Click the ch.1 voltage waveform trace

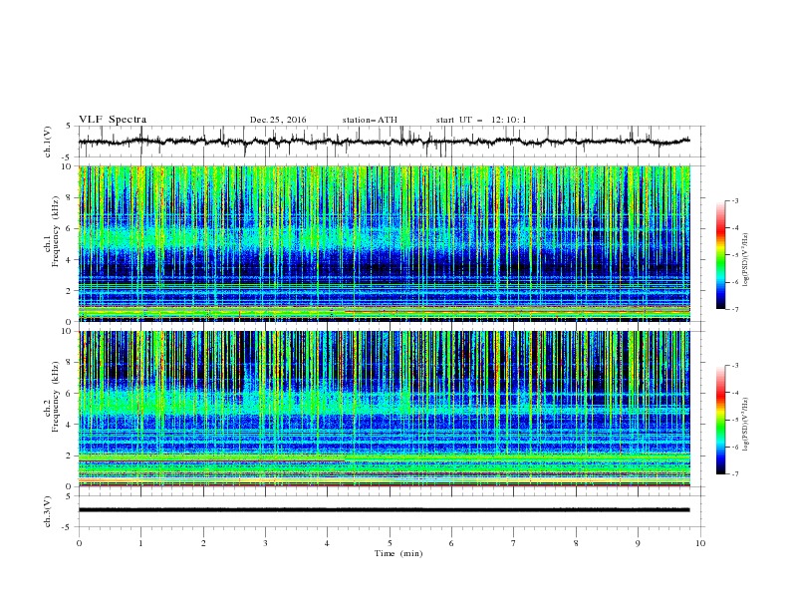[x=384, y=142]
